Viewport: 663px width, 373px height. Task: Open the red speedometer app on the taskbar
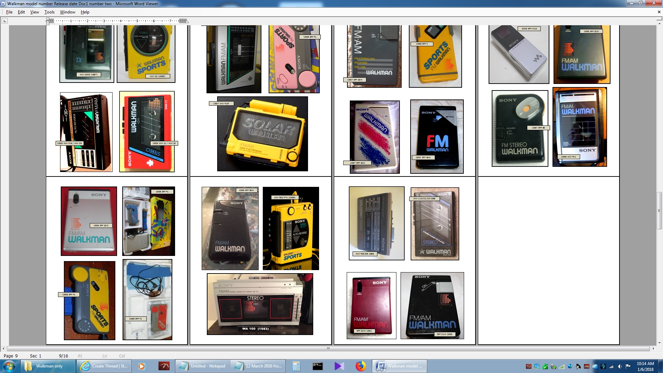click(x=164, y=366)
